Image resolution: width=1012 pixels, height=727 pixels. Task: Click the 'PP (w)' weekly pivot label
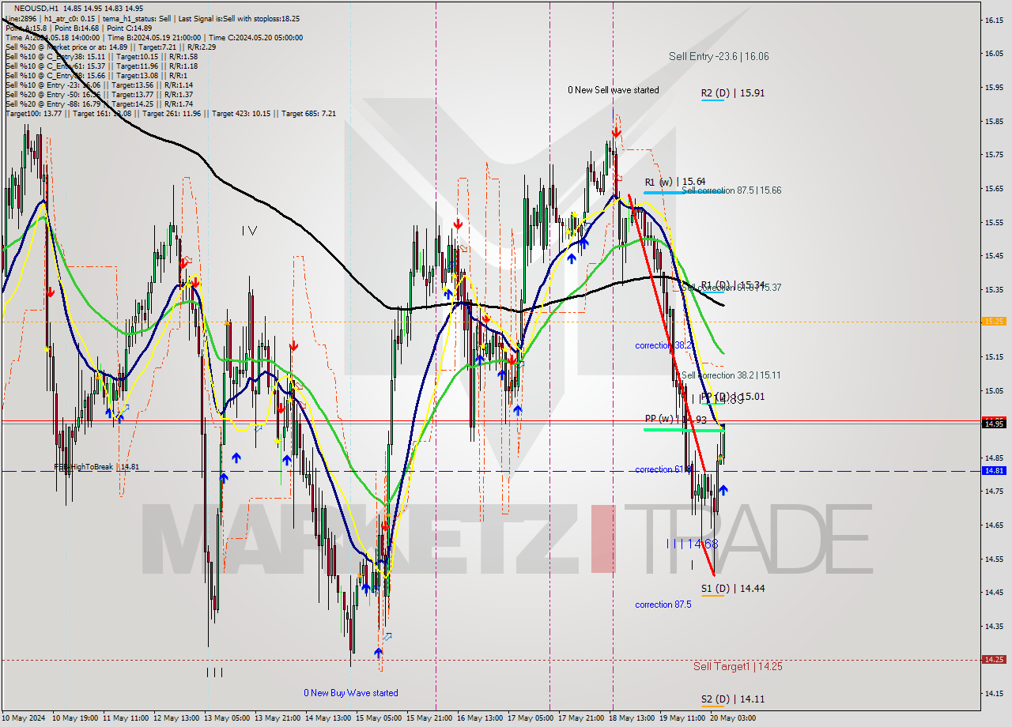pyautogui.click(x=659, y=419)
